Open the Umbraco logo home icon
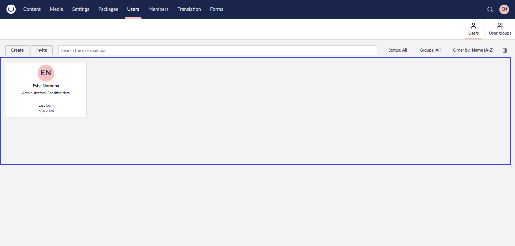Image resolution: width=515 pixels, height=246 pixels. (x=10, y=9)
